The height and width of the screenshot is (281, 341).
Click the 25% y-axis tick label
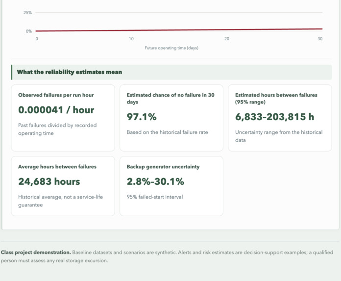coord(27,13)
